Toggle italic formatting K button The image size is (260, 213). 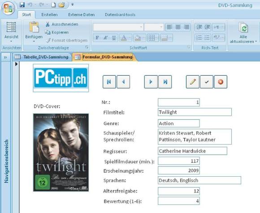[105, 38]
